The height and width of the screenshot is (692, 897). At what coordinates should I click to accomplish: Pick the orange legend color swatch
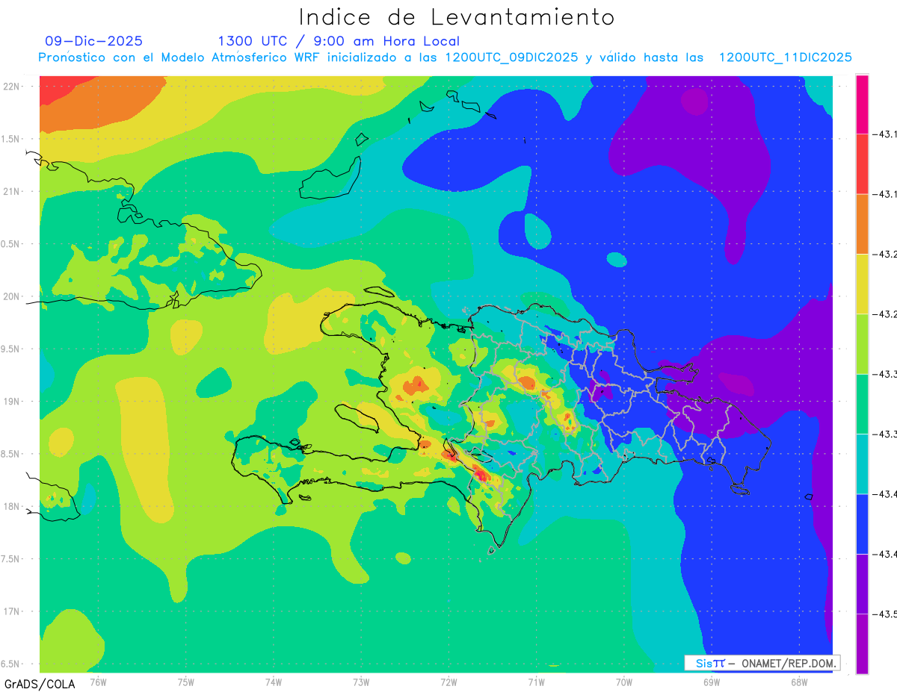point(862,224)
